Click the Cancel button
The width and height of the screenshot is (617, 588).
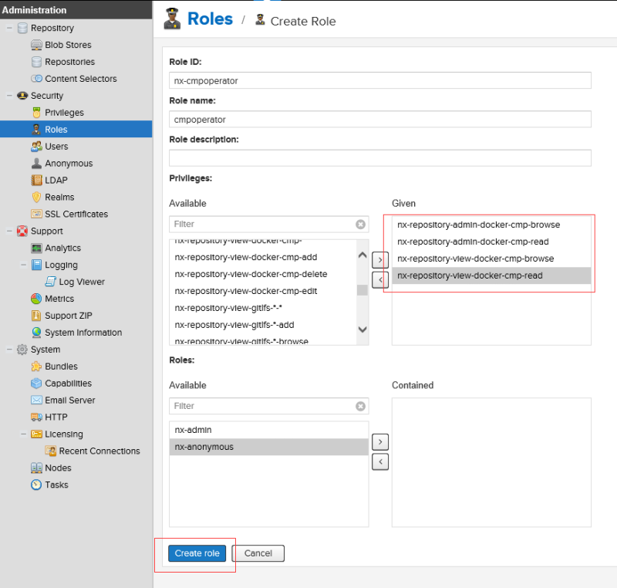point(258,553)
